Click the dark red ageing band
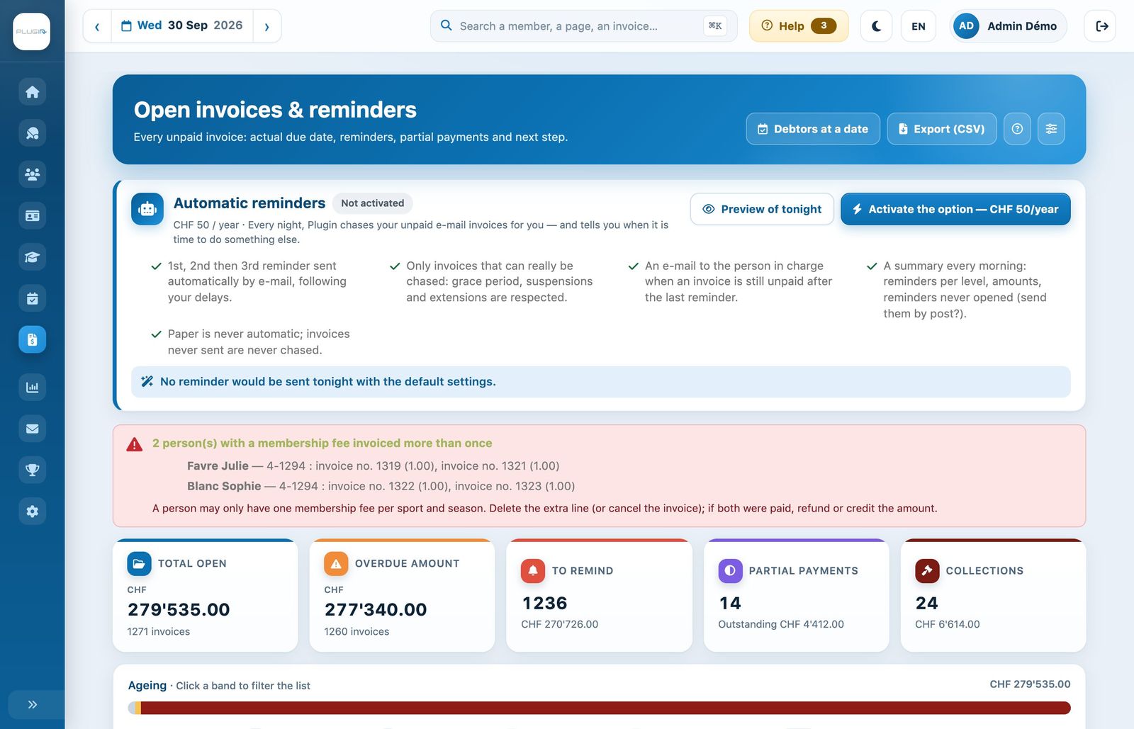This screenshot has height=729, width=1134. click(606, 708)
